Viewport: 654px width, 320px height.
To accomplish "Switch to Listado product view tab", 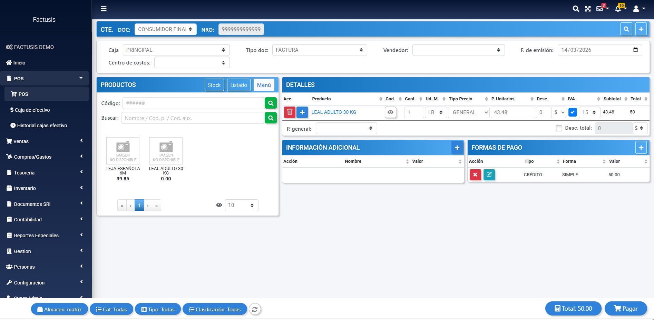I will [x=238, y=85].
